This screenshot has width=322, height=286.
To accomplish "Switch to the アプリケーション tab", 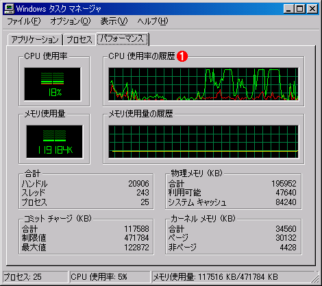I will click(35, 40).
